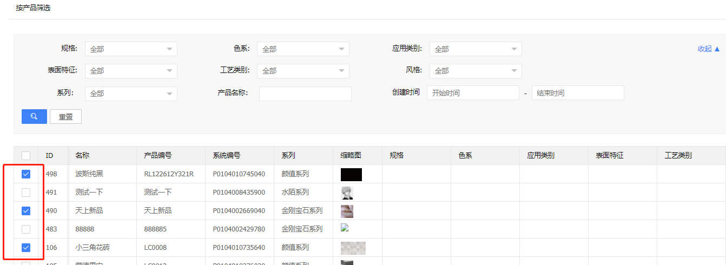Click the black thumbnail of 波斯纯黑
This screenshot has height=265, width=726.
click(351, 174)
